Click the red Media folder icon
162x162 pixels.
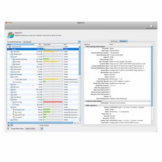click(x=10, y=49)
